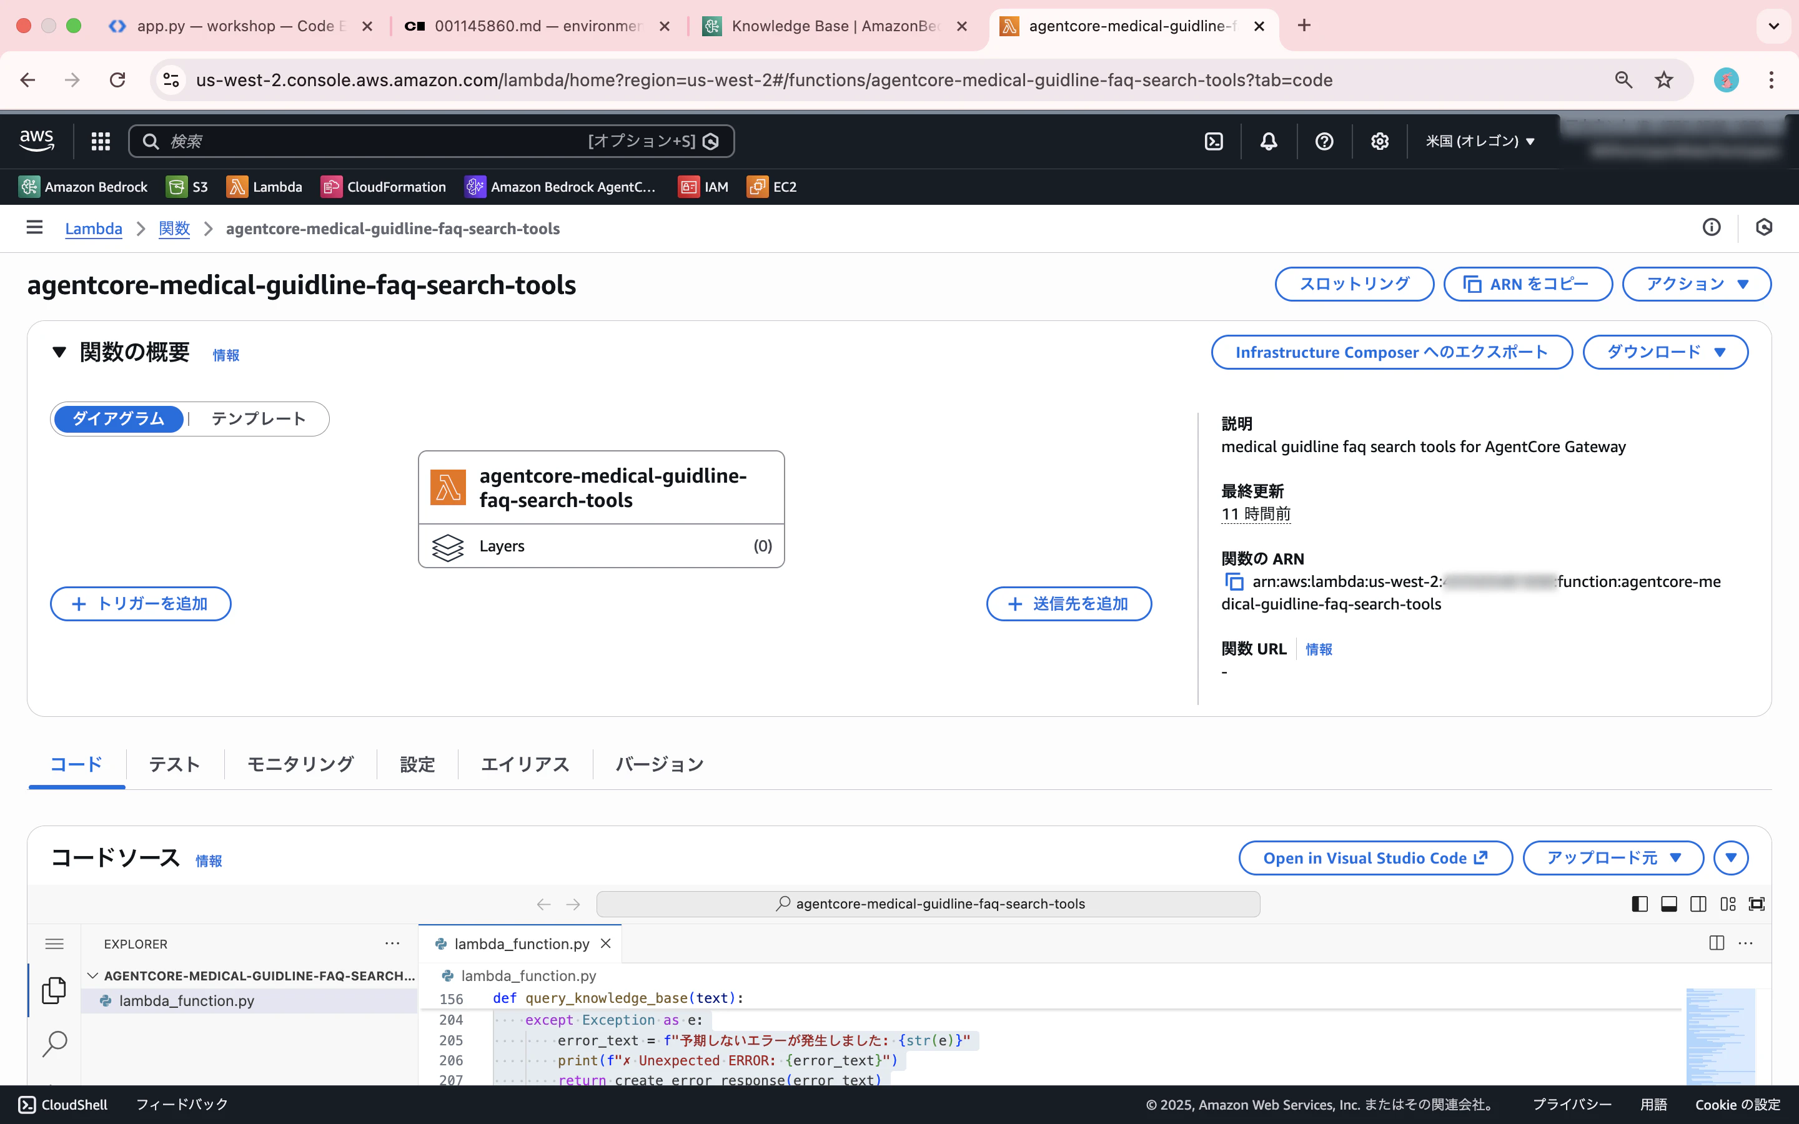Open the アクション dropdown

pyautogui.click(x=1697, y=284)
